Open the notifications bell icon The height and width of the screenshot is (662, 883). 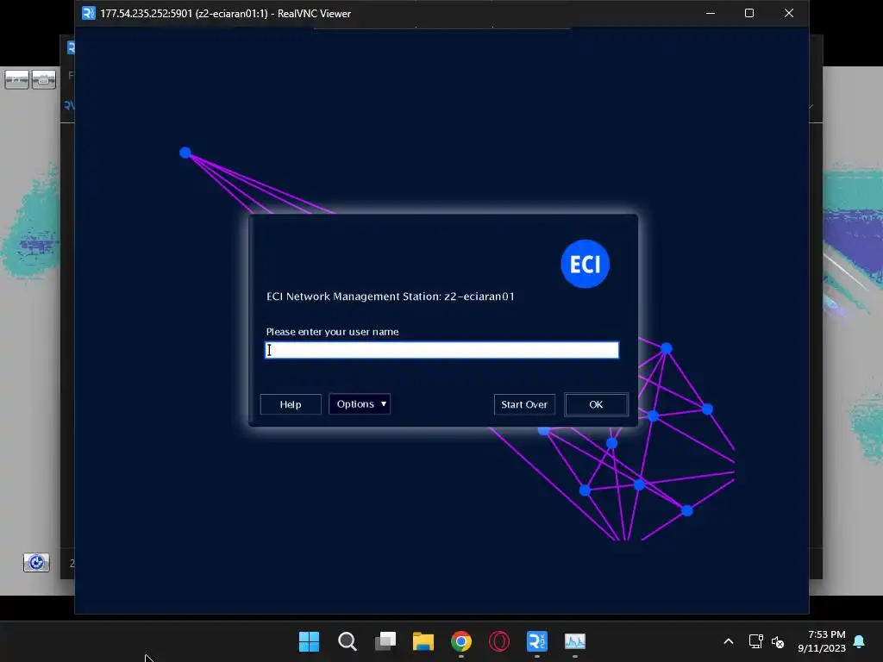pos(860,641)
